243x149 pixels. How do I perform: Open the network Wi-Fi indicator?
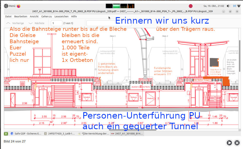(x=239, y=6)
